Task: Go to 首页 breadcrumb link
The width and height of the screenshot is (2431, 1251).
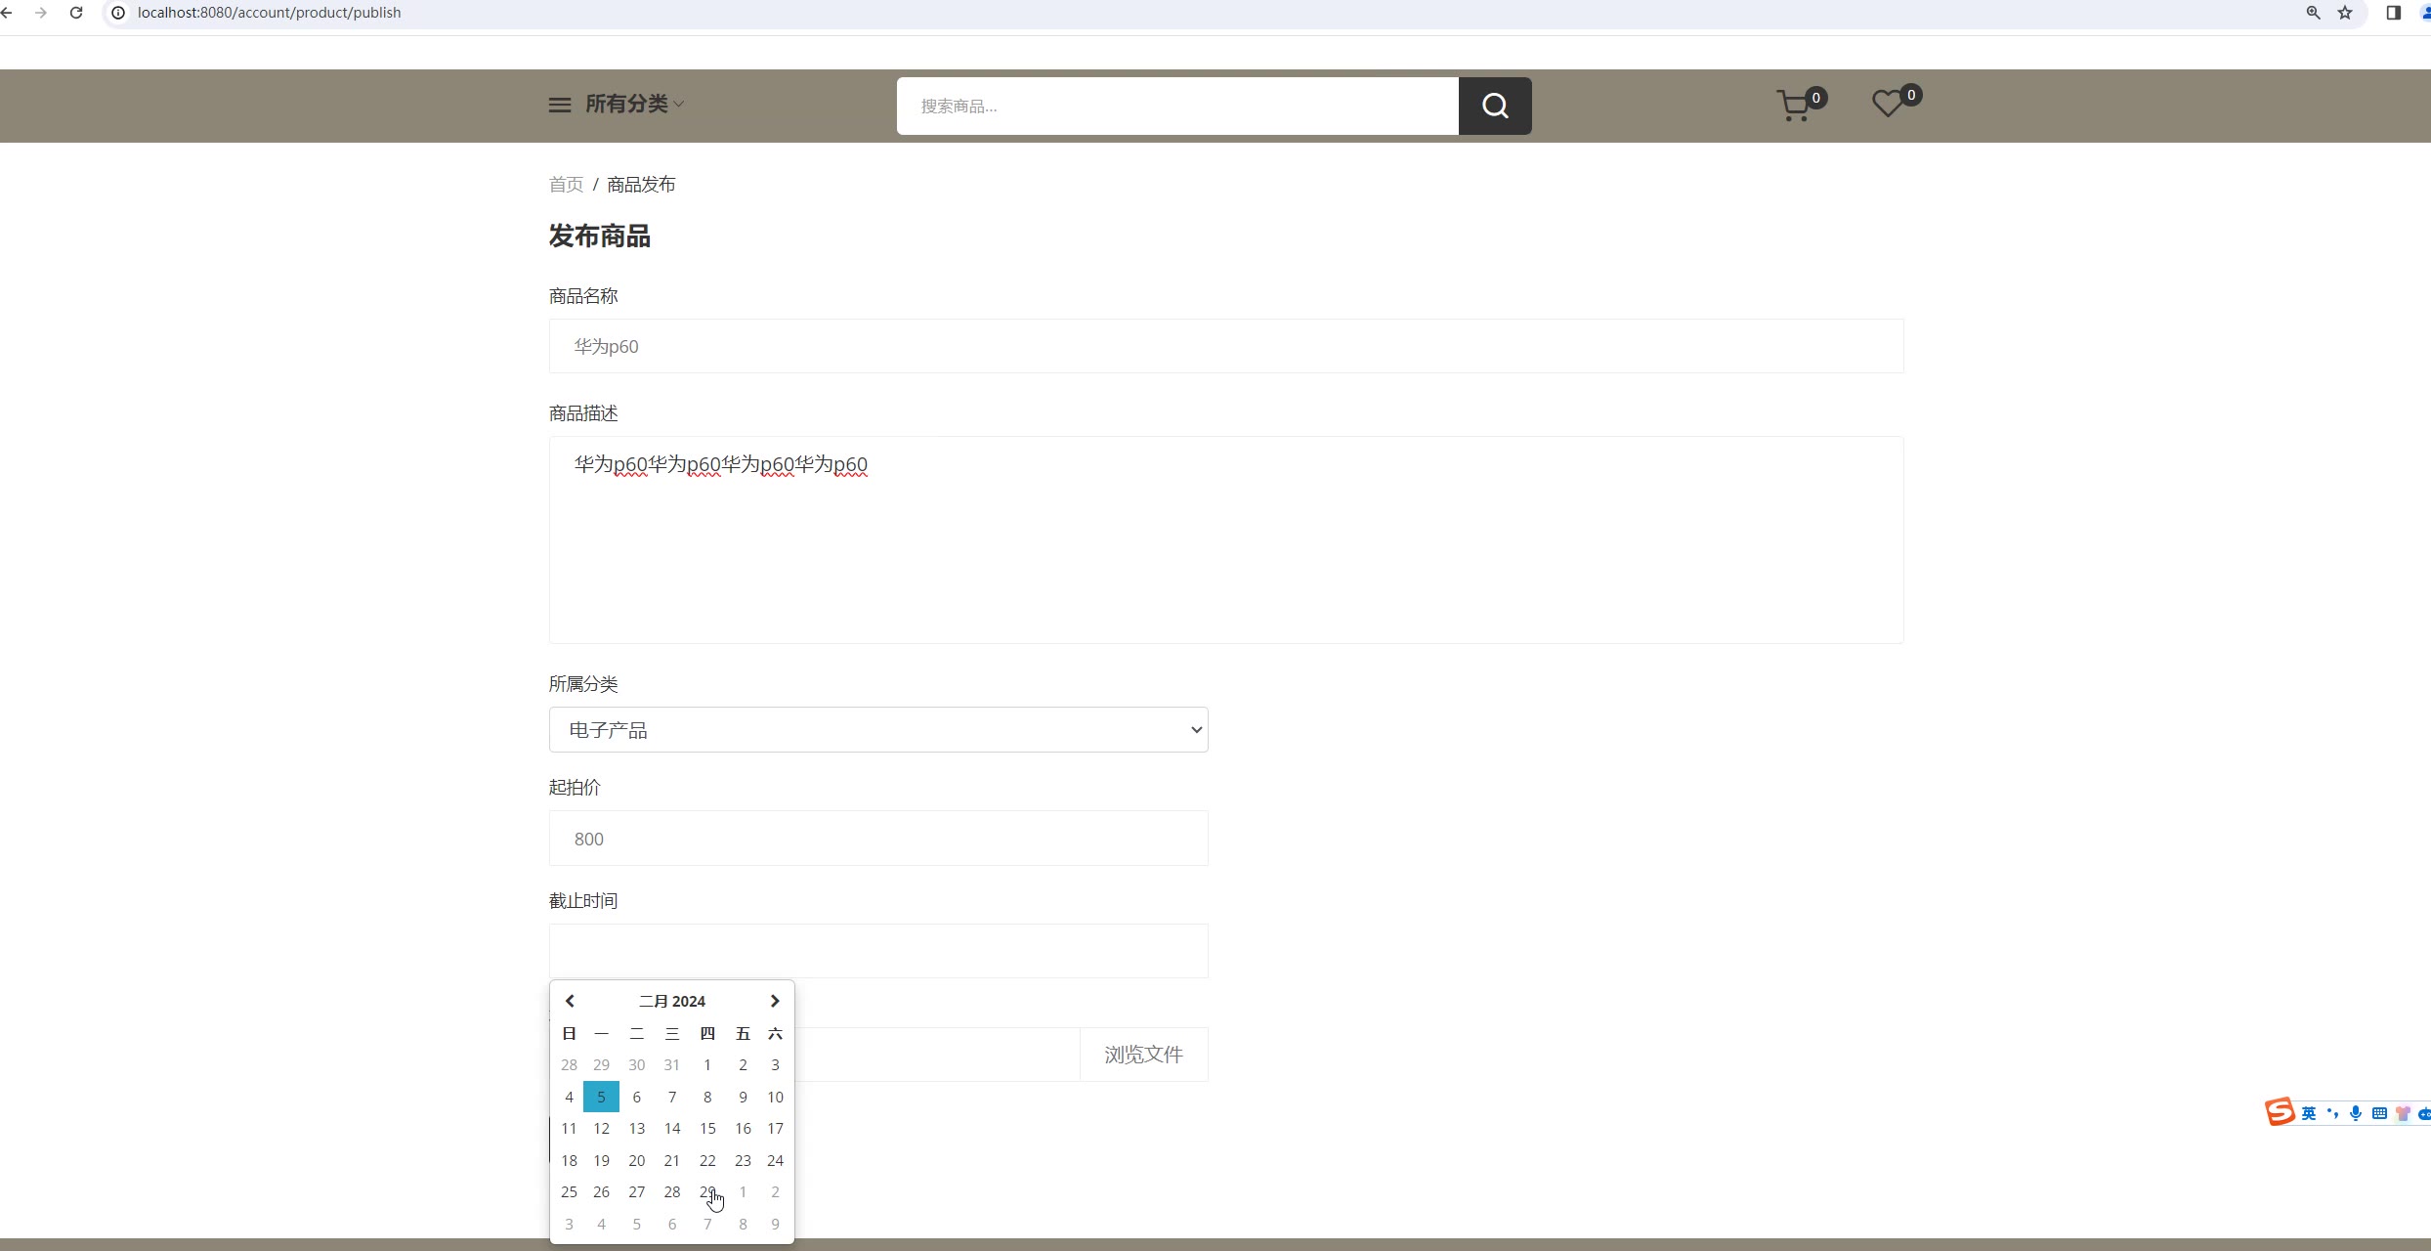Action: 566,185
